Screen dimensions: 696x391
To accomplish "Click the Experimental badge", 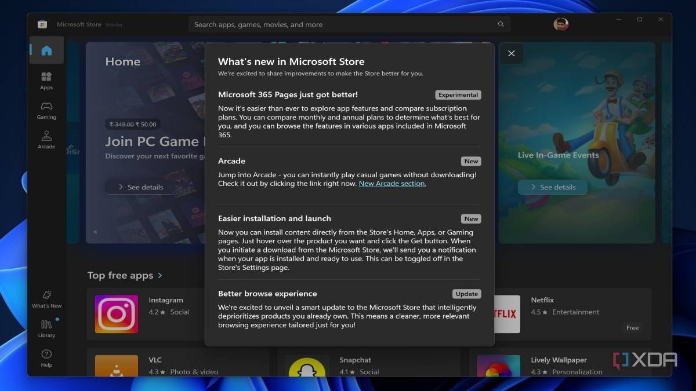I will coord(458,95).
